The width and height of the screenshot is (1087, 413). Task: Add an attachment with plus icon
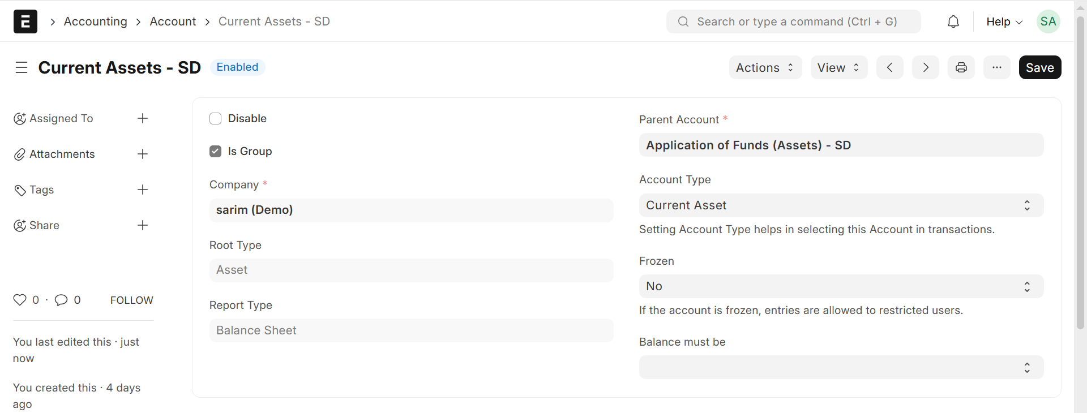tap(143, 154)
